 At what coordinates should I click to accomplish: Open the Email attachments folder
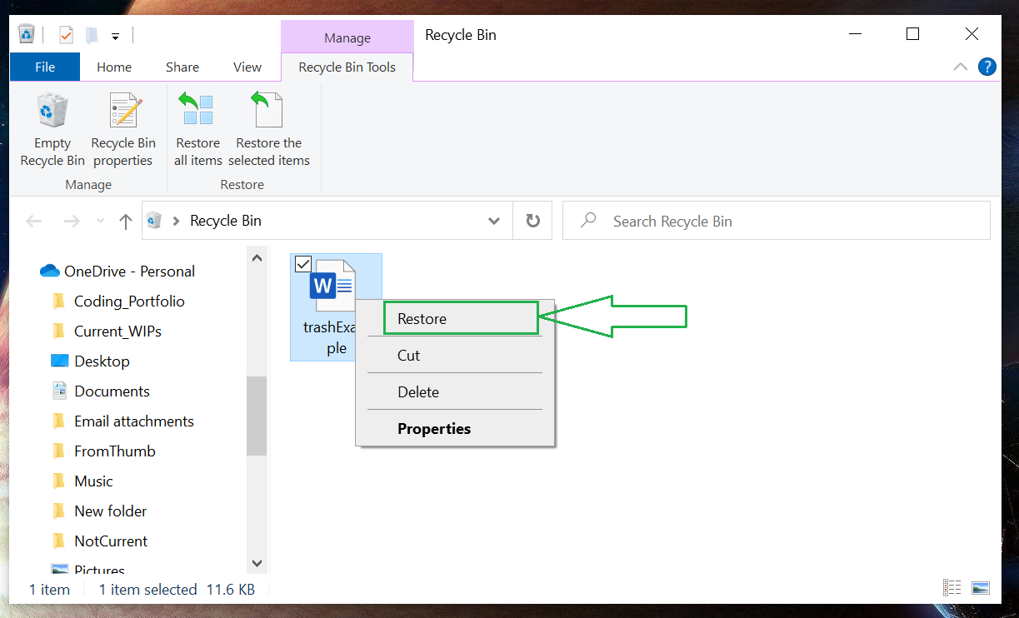133,421
